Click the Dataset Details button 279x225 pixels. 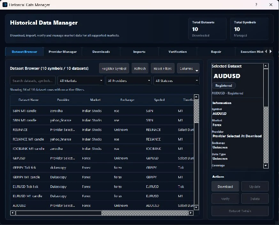240,211
